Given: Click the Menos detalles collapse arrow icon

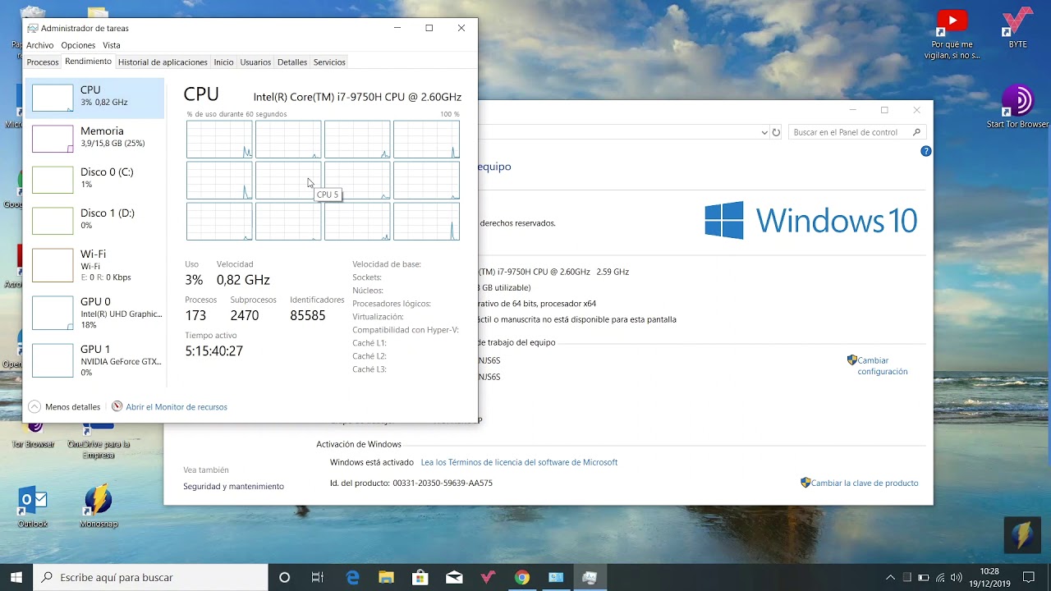Looking at the screenshot, I should [x=34, y=406].
